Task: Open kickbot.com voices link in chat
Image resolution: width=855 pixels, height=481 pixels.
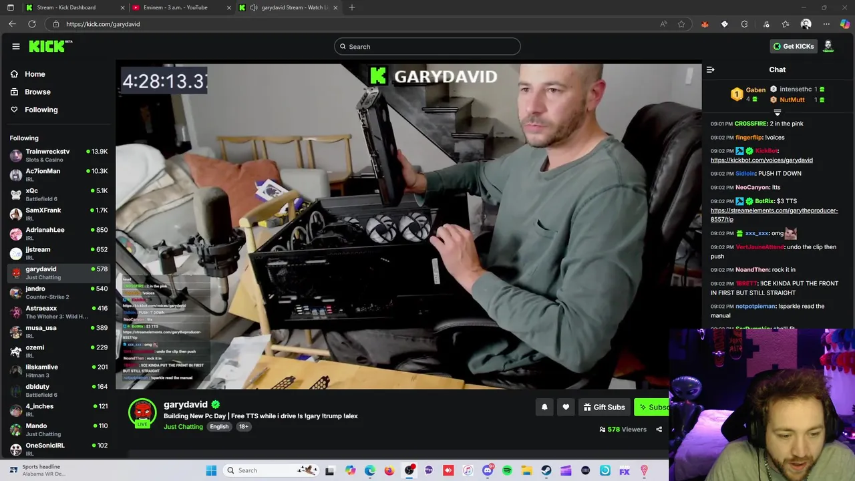Action: 761,160
